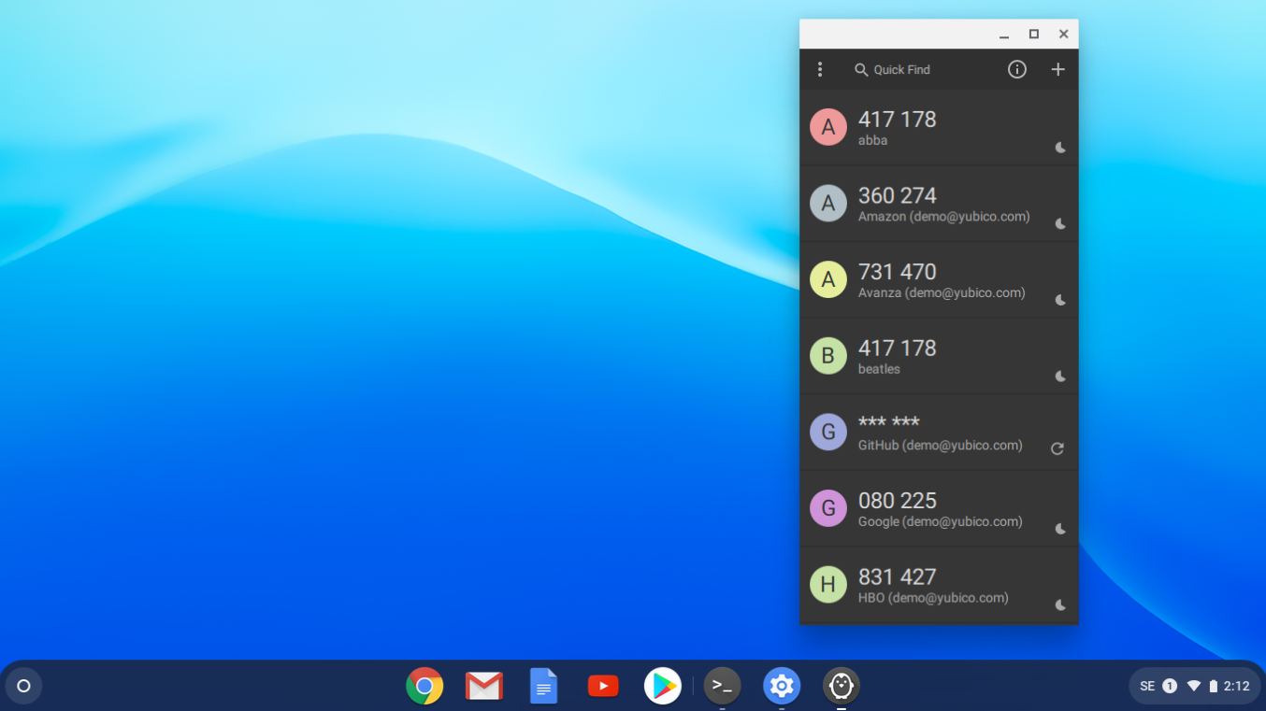Click the Google avatar circle
The image size is (1266, 711).
[x=828, y=508]
